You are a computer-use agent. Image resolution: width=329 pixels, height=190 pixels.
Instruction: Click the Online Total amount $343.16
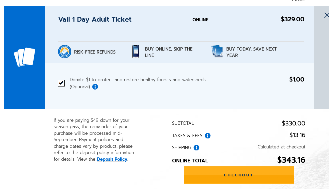tap(291, 160)
